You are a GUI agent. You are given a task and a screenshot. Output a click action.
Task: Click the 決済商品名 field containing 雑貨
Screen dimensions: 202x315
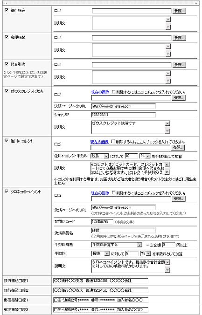(124, 230)
